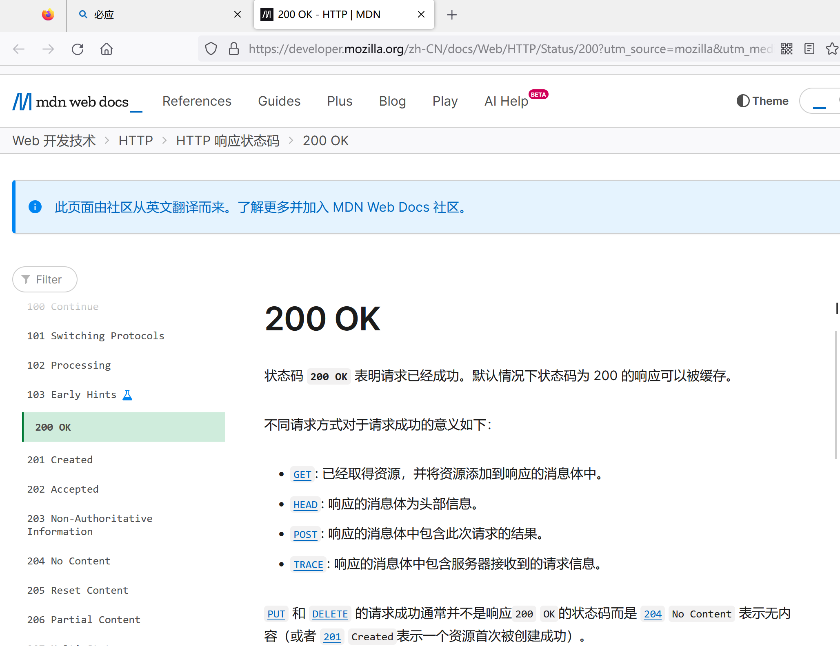Open the Theme selector
The image size is (840, 646).
pyautogui.click(x=762, y=101)
